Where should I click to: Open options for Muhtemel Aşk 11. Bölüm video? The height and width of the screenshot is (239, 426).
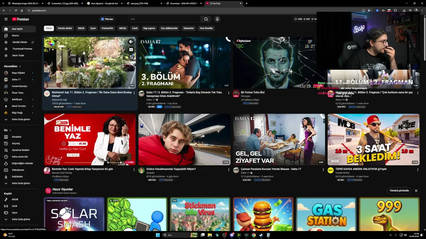(134, 93)
